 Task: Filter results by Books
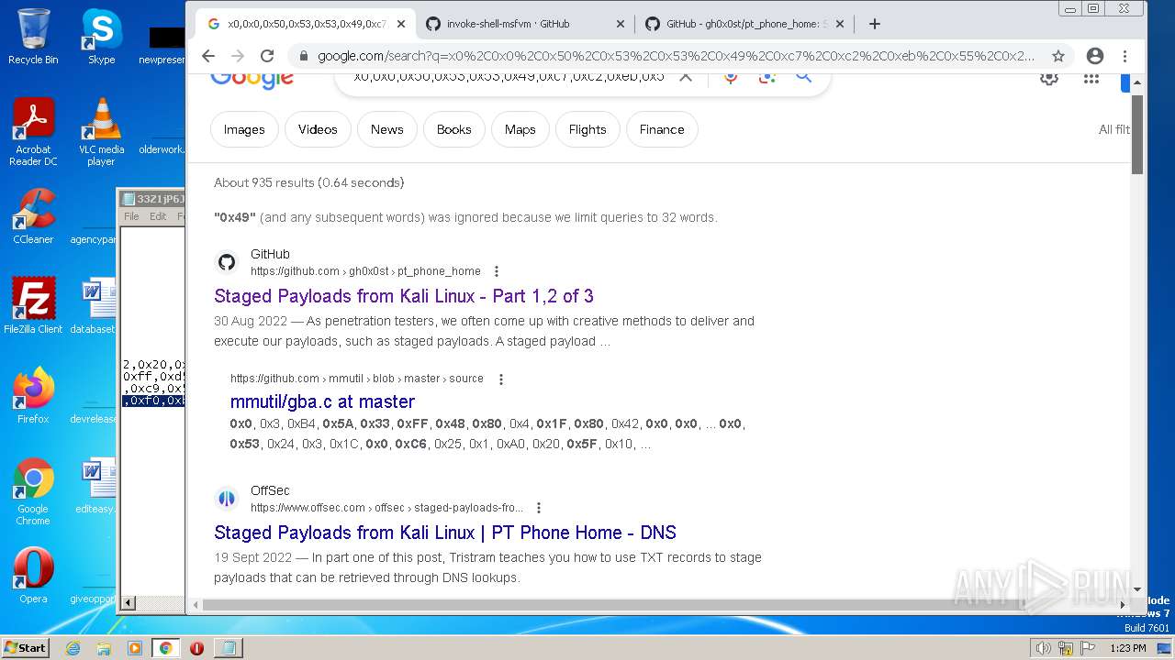453,129
